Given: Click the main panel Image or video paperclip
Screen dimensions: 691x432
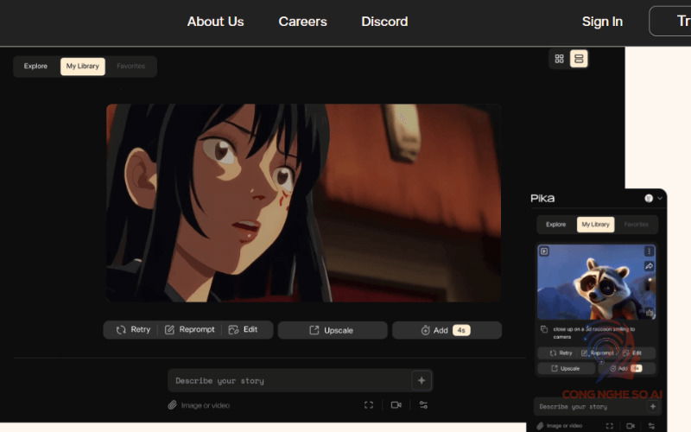Looking at the screenshot, I should pos(172,405).
